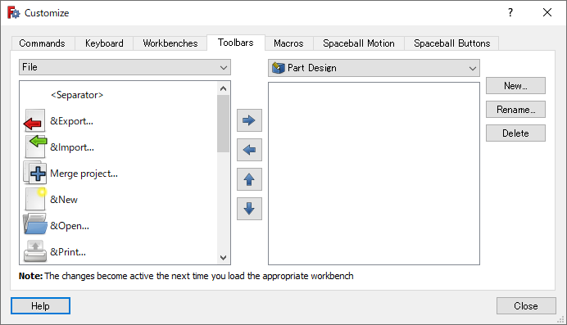Screen dimensions: 567x325
Task: Move command left with blue arrow
Action: (249, 150)
